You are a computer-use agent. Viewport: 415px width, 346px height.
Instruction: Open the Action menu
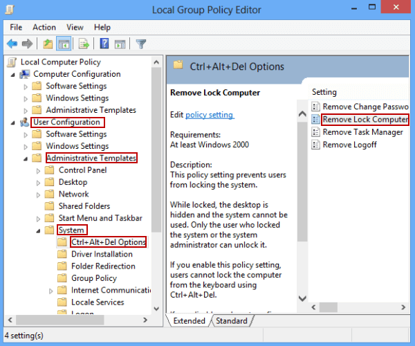[x=44, y=27]
